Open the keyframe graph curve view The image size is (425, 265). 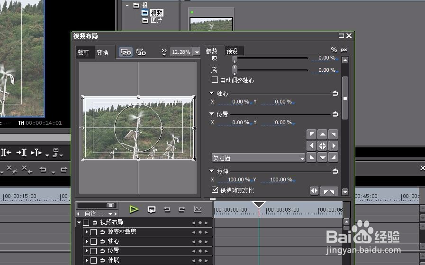(198, 209)
